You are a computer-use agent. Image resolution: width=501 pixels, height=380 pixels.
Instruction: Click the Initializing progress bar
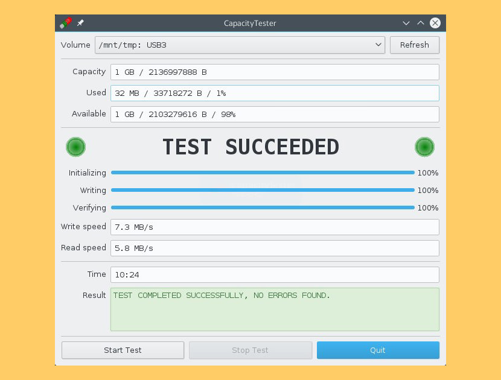(x=263, y=173)
